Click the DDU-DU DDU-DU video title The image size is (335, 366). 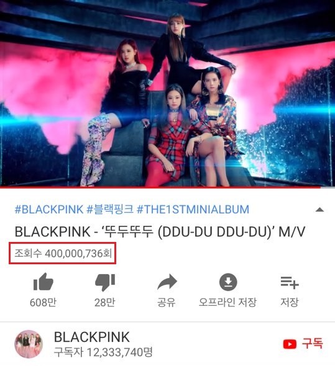point(160,232)
